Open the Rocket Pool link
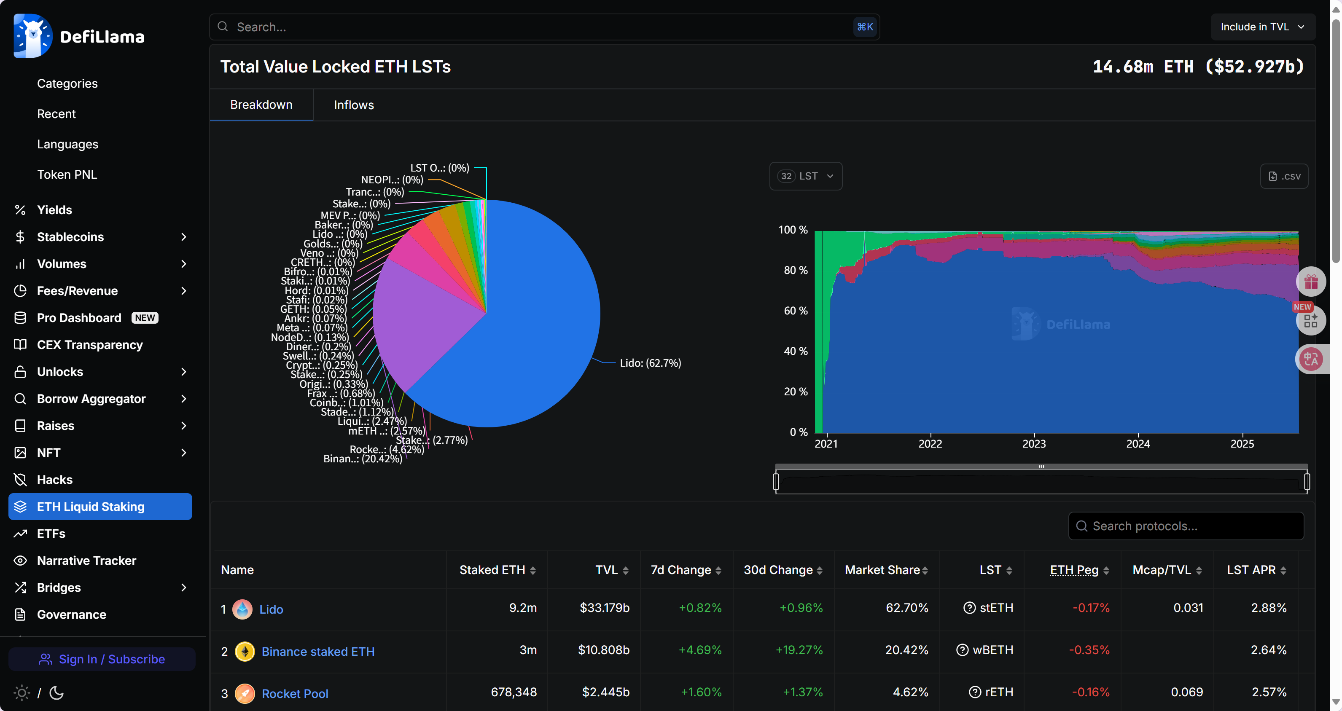The width and height of the screenshot is (1342, 711). click(295, 693)
